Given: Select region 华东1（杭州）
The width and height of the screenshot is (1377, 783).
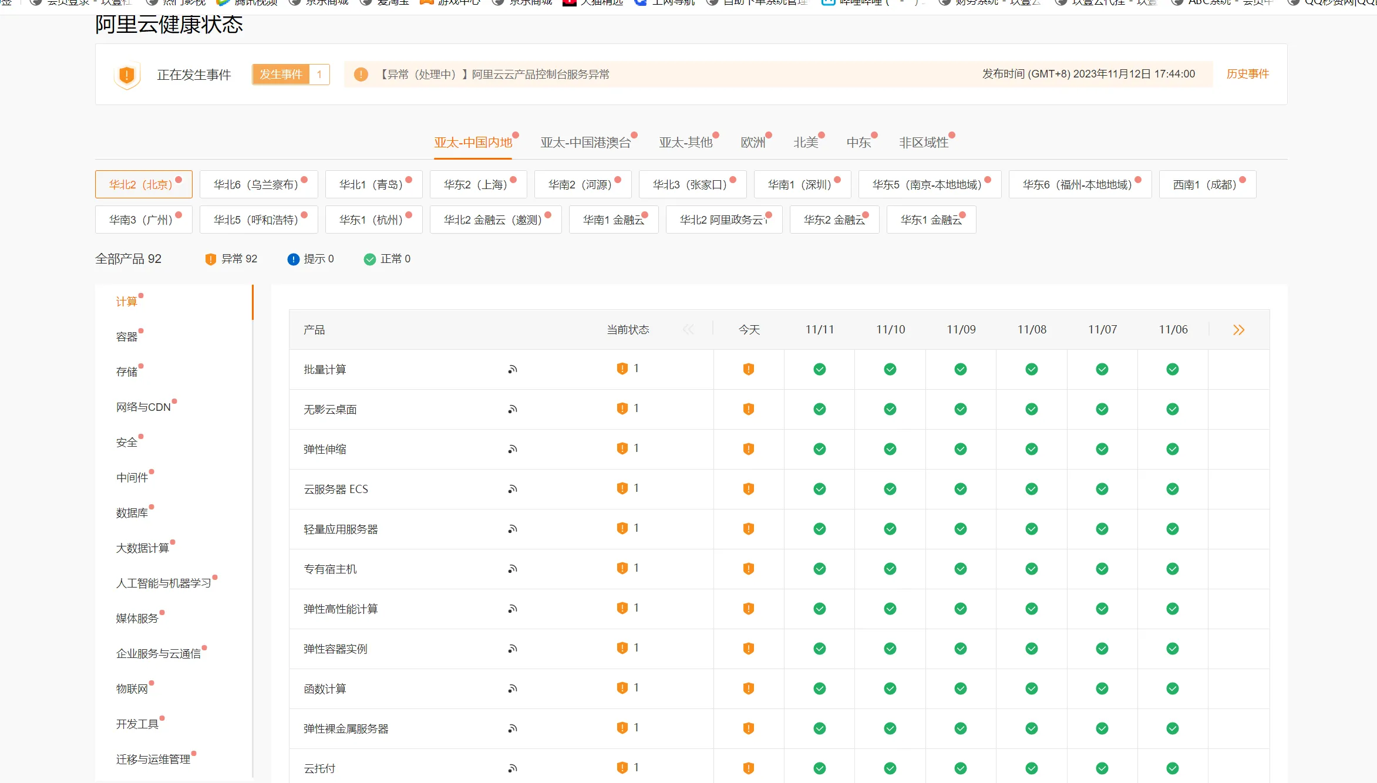Looking at the screenshot, I should click(x=374, y=220).
